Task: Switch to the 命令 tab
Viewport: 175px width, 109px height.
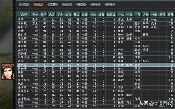Action: [81, 5]
